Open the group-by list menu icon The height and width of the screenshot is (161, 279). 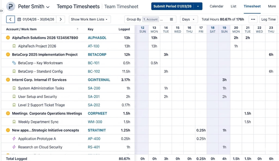171,19
